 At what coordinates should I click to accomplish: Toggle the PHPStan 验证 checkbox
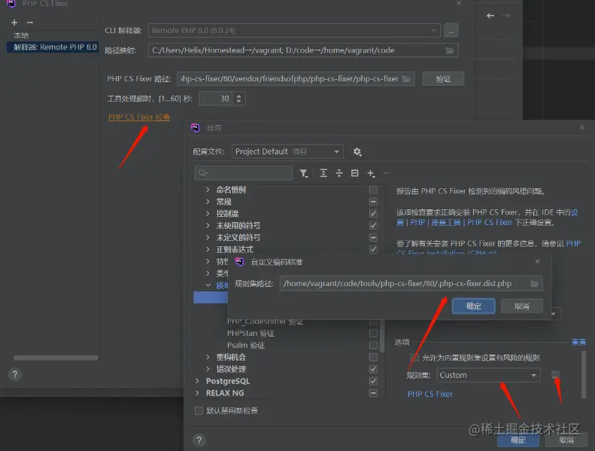click(373, 334)
